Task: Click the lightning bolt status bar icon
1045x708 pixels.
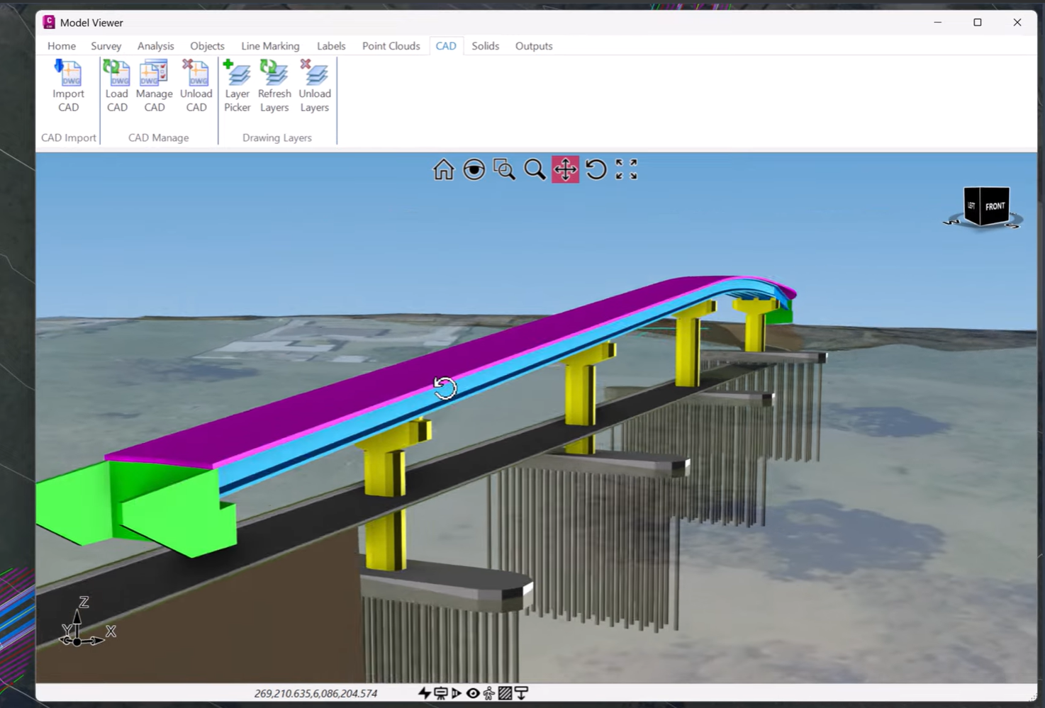Action: pyautogui.click(x=424, y=693)
